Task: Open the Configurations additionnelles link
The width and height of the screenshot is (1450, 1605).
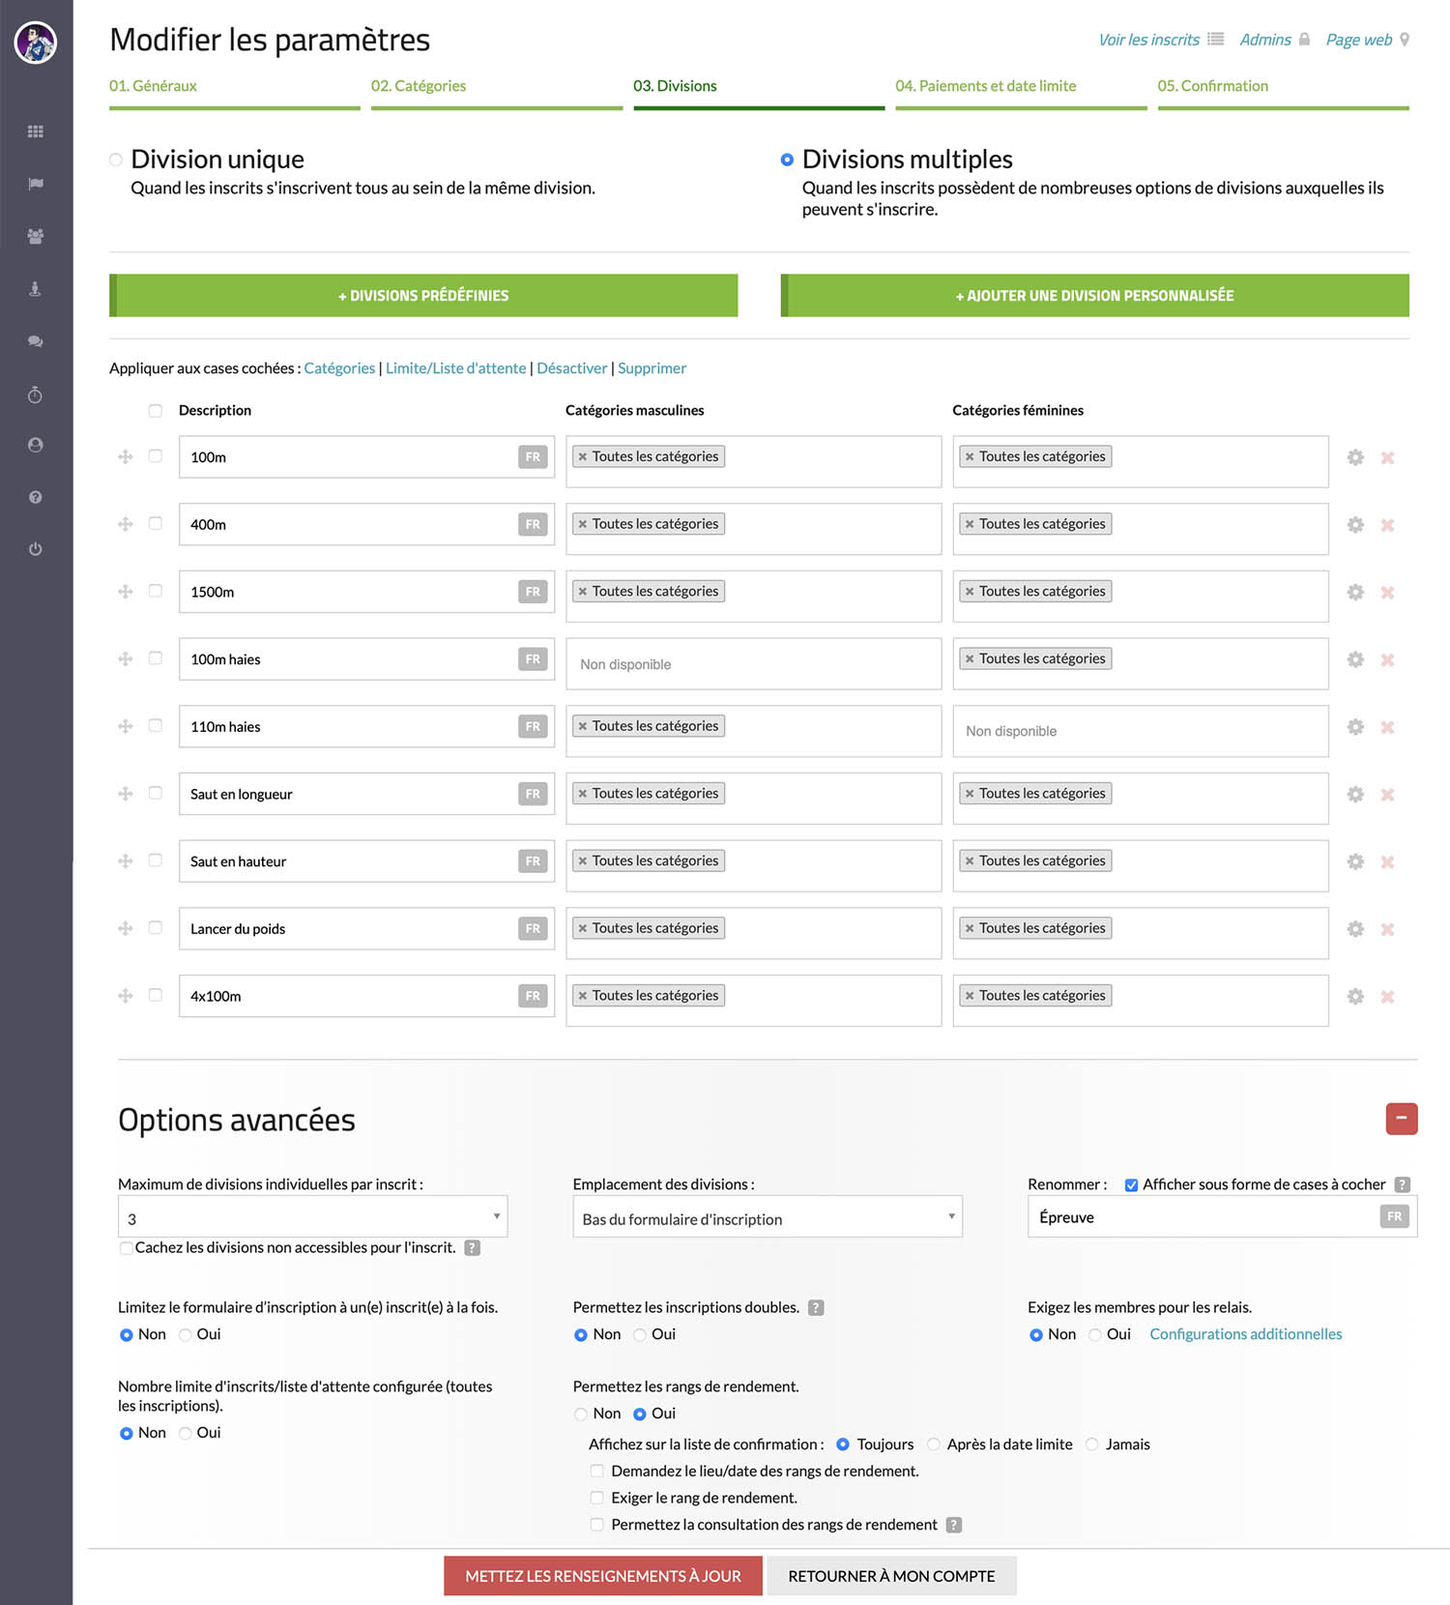Action: (x=1245, y=1334)
